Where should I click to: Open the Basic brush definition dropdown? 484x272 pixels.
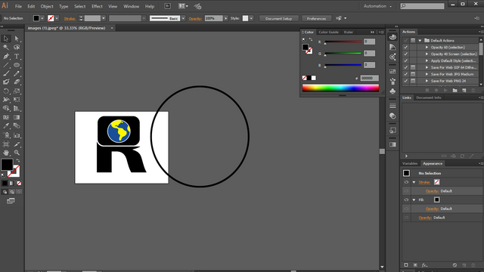[183, 18]
